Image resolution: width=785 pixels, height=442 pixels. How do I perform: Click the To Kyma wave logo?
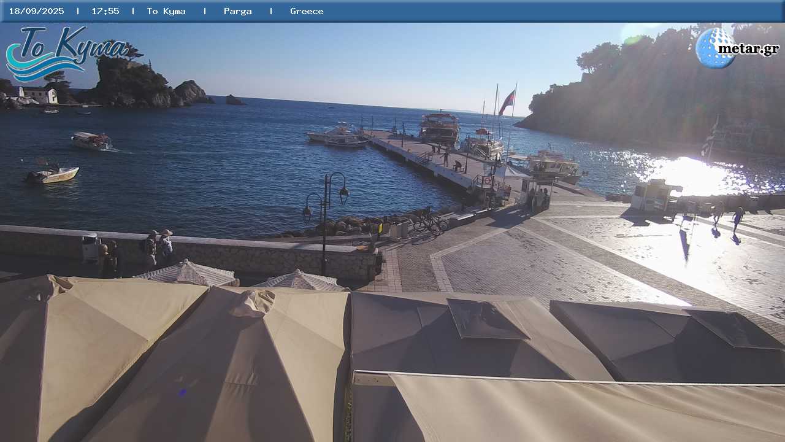tap(66, 53)
